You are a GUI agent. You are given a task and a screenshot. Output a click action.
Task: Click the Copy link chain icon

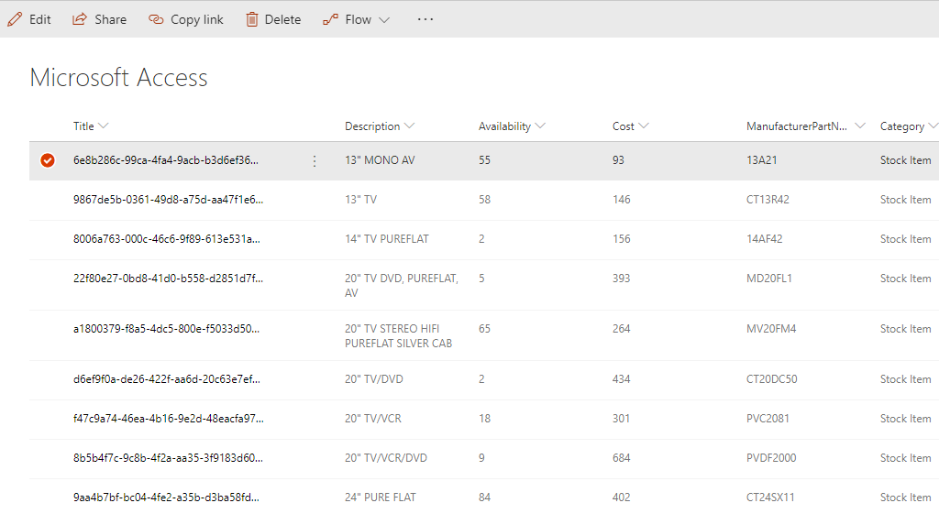point(156,19)
